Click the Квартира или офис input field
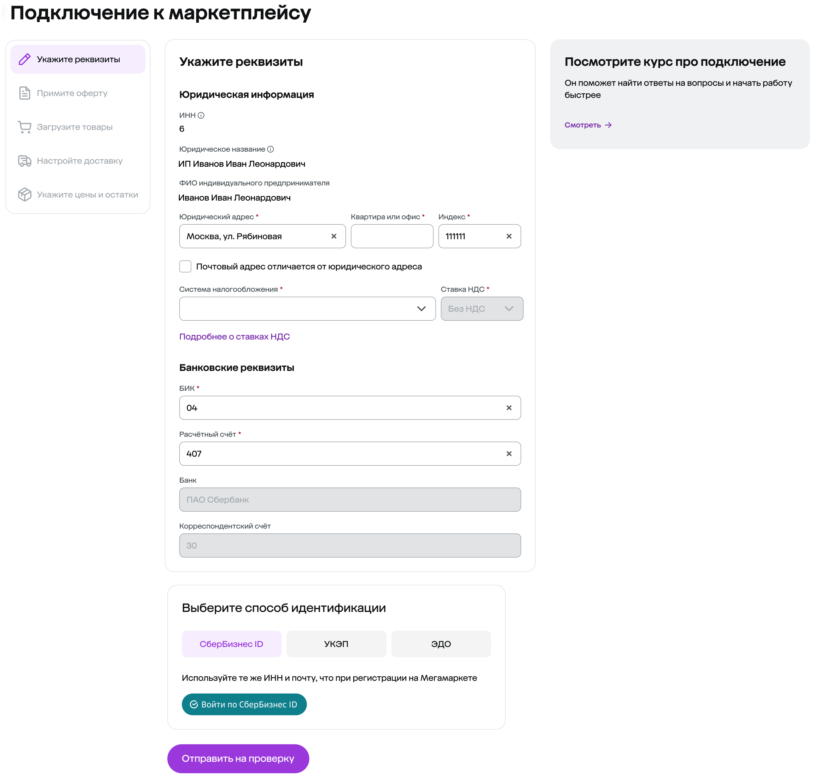 [x=391, y=236]
